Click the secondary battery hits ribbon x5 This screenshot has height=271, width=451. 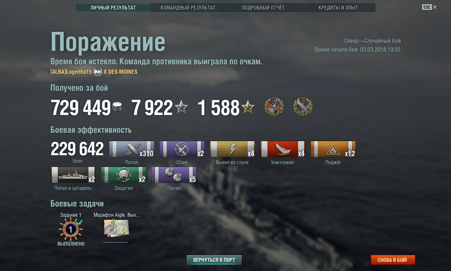coord(174,175)
